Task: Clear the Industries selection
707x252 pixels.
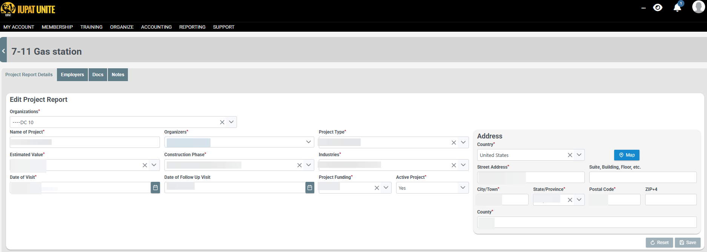Action: coord(454,165)
